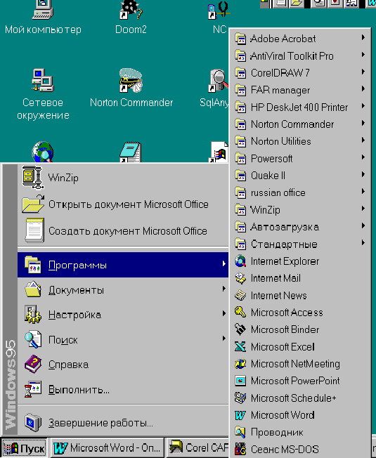Open the Автозагрузка program group
This screenshot has width=376, height=458.
click(x=300, y=227)
